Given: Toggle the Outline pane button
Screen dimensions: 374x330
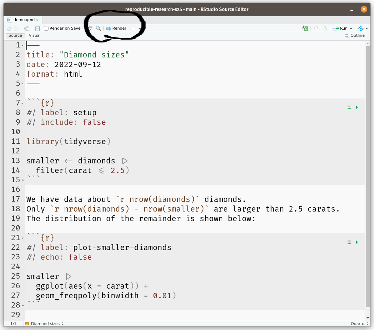Looking at the screenshot, I should [x=355, y=36].
